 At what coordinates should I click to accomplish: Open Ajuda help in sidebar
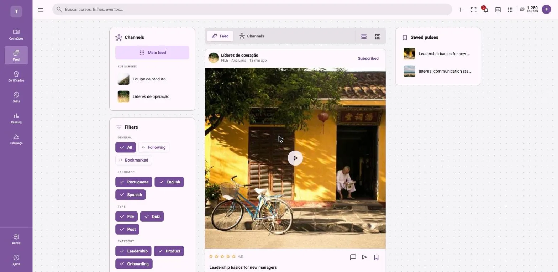click(16, 260)
